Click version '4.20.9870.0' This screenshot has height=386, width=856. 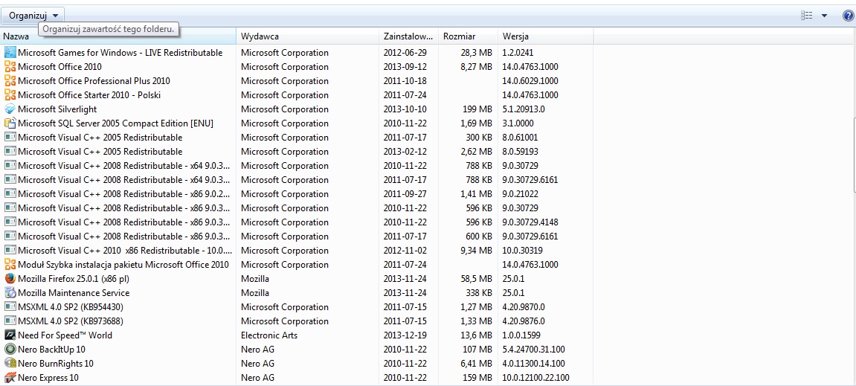(523, 307)
